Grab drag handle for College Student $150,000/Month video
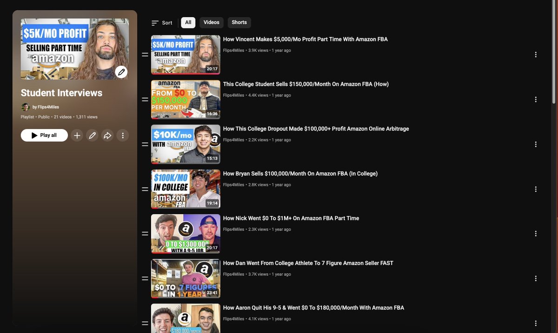 [145, 100]
